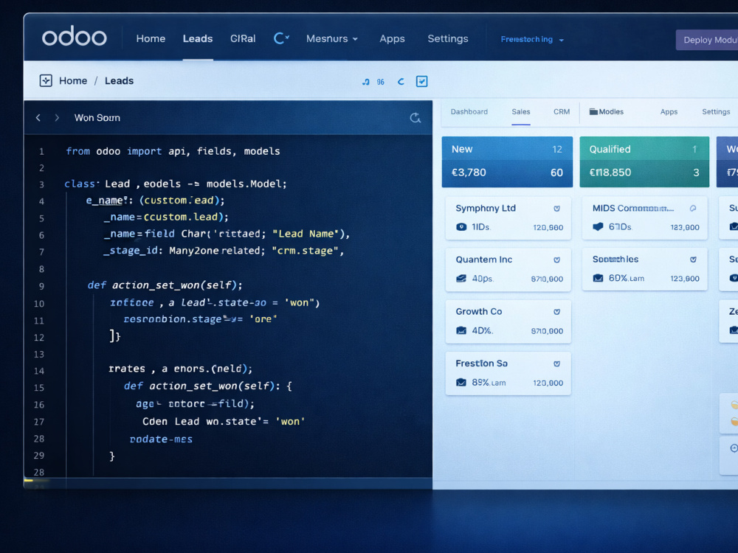Switch to the Dashboard tab
This screenshot has height=553, width=738.
469,112
